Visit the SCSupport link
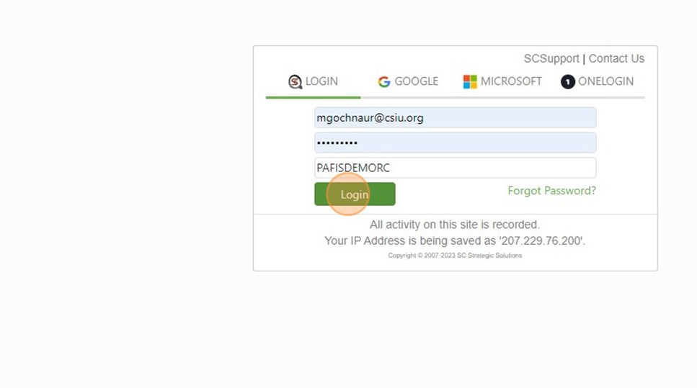 click(x=551, y=58)
